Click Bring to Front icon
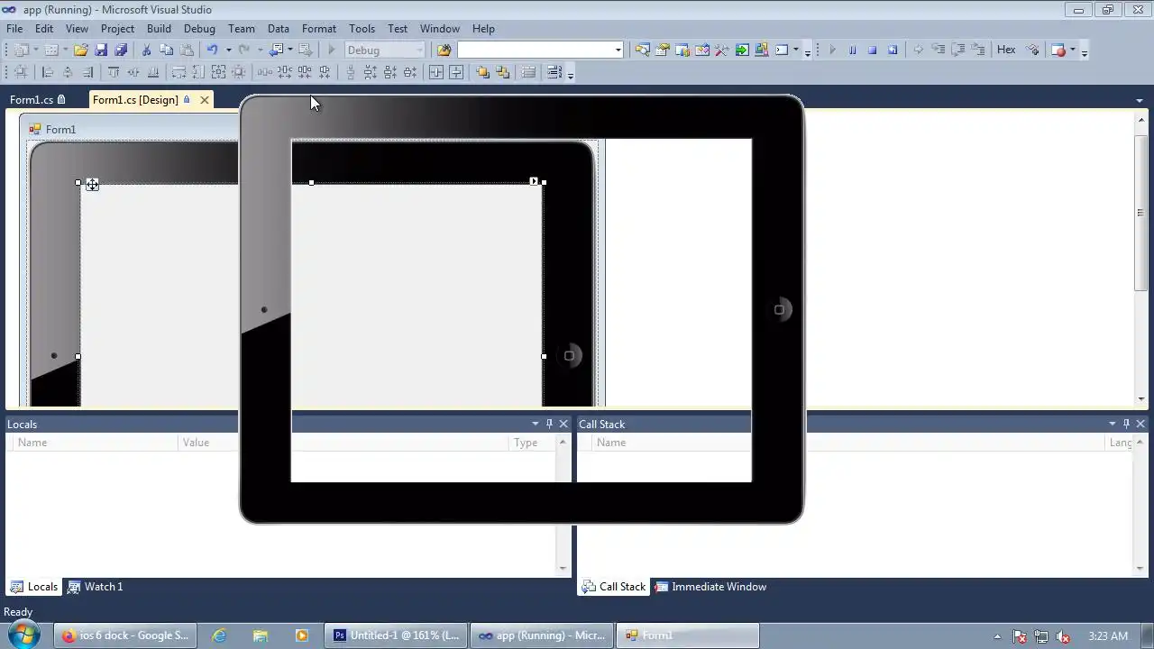 (x=482, y=72)
